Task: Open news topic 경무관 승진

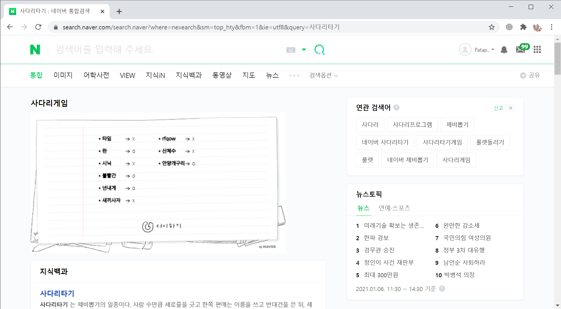Action: coord(379,250)
